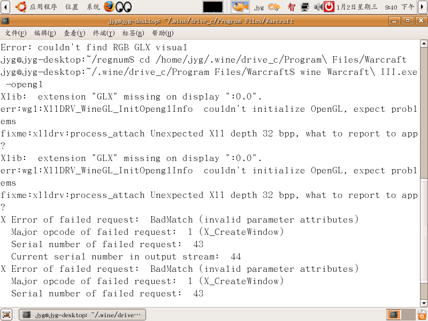Open the keyring icon next to jyg
The image size is (428, 321).
point(274,7)
